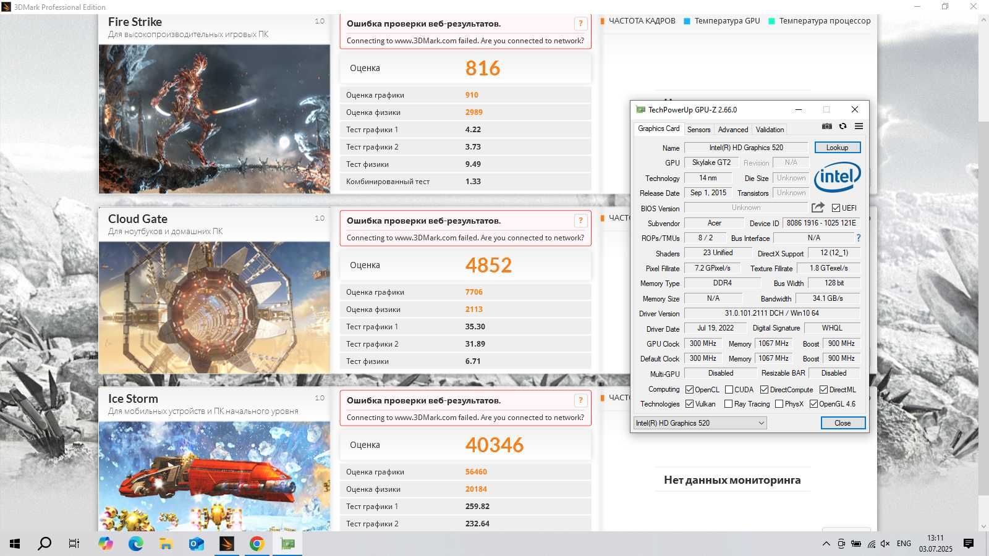The width and height of the screenshot is (989, 556).
Task: Take a GPU-Z screenshot with the camera icon
Action: point(827,126)
